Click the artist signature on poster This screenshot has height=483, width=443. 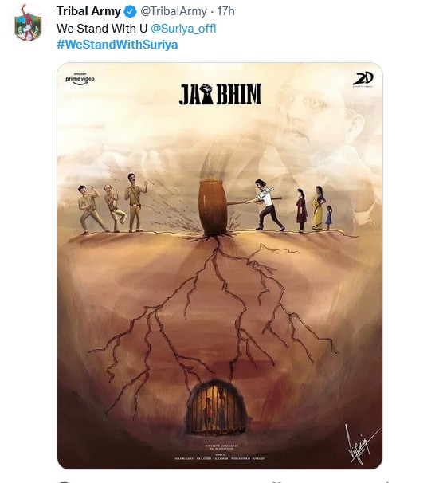(361, 444)
